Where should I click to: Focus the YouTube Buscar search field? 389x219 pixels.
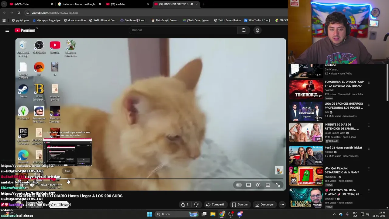(x=183, y=30)
